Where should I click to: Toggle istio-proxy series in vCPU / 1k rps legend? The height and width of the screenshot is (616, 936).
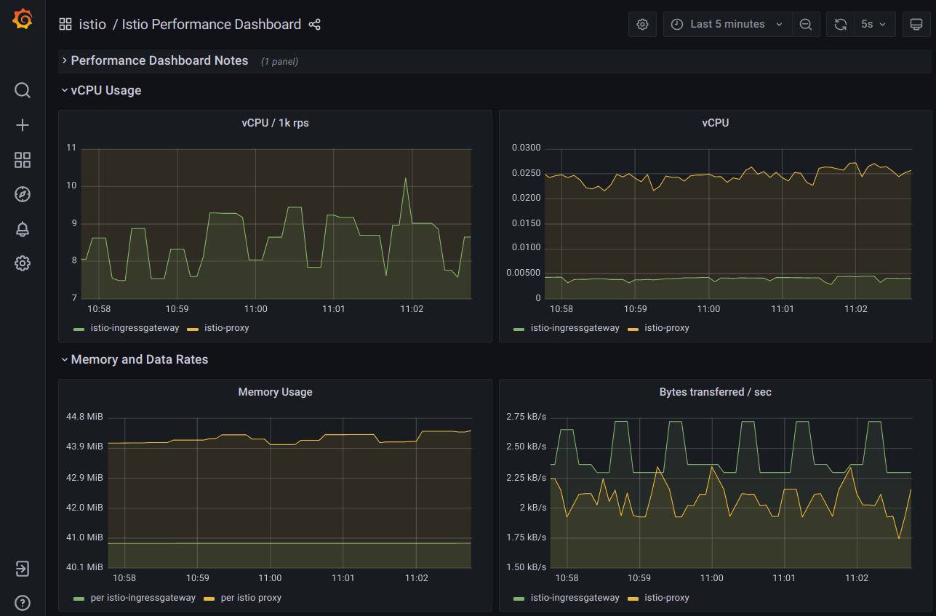(x=227, y=328)
